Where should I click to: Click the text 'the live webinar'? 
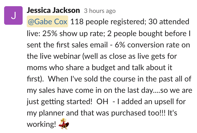[x=53, y=56]
